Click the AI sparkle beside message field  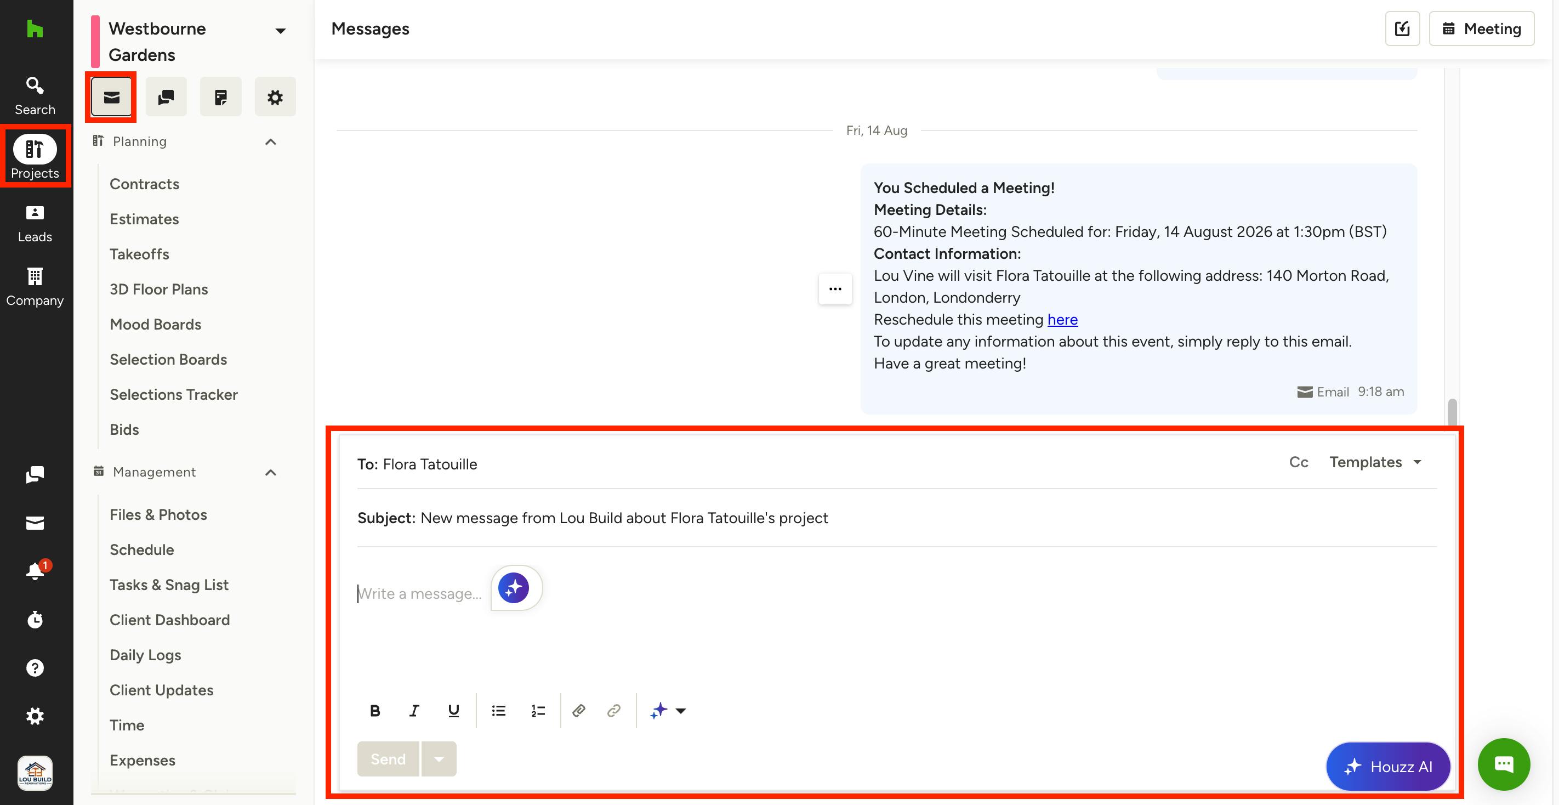pos(514,588)
